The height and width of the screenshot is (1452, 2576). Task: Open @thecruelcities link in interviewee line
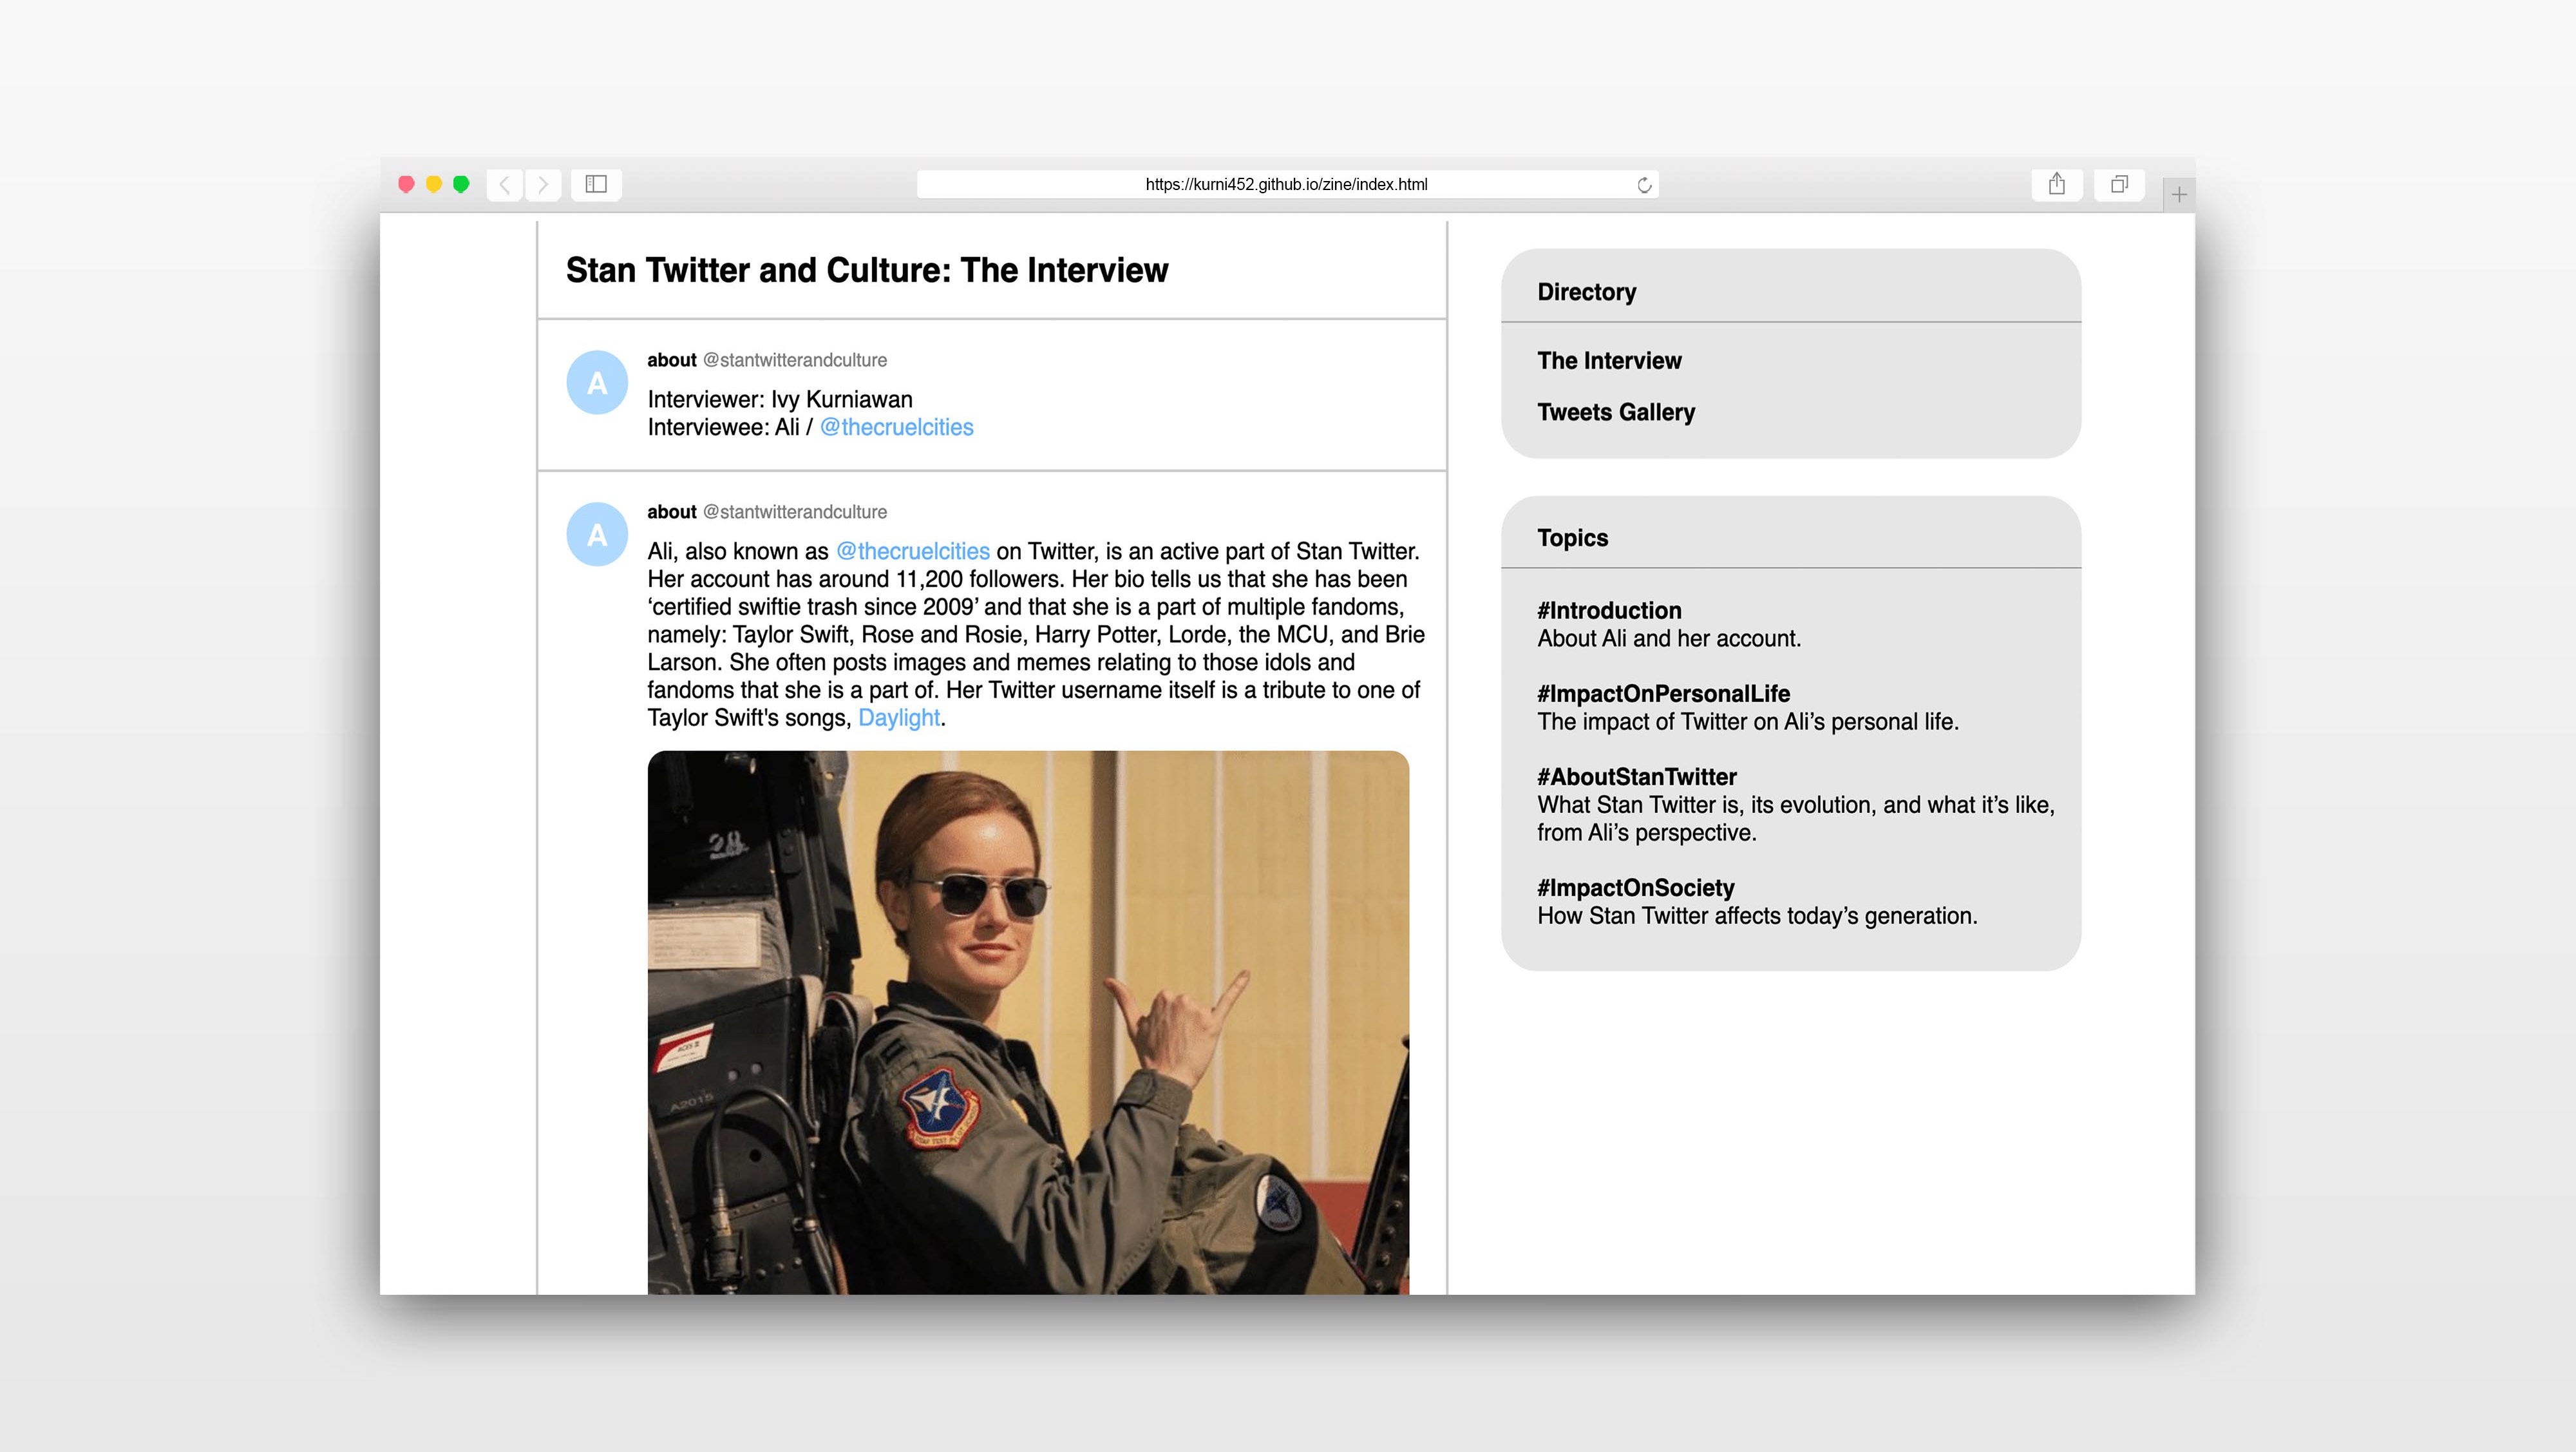tap(896, 427)
